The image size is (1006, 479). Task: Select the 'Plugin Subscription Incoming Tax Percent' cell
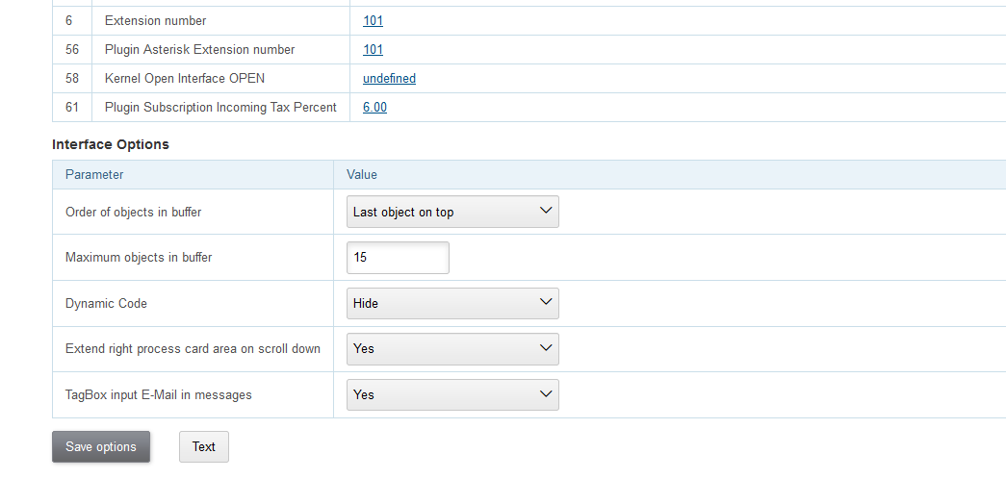click(220, 108)
